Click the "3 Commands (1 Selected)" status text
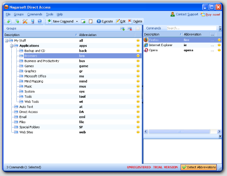 pyautogui.click(x=24, y=167)
